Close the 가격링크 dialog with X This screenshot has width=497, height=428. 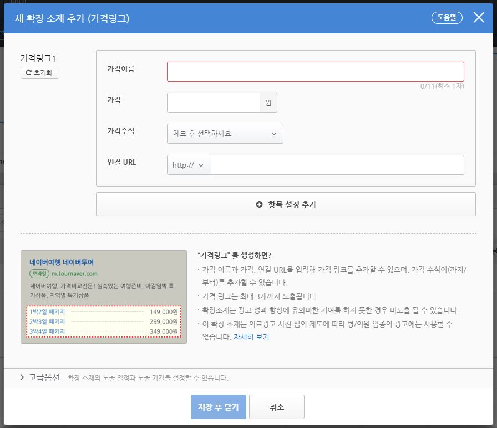coord(479,18)
